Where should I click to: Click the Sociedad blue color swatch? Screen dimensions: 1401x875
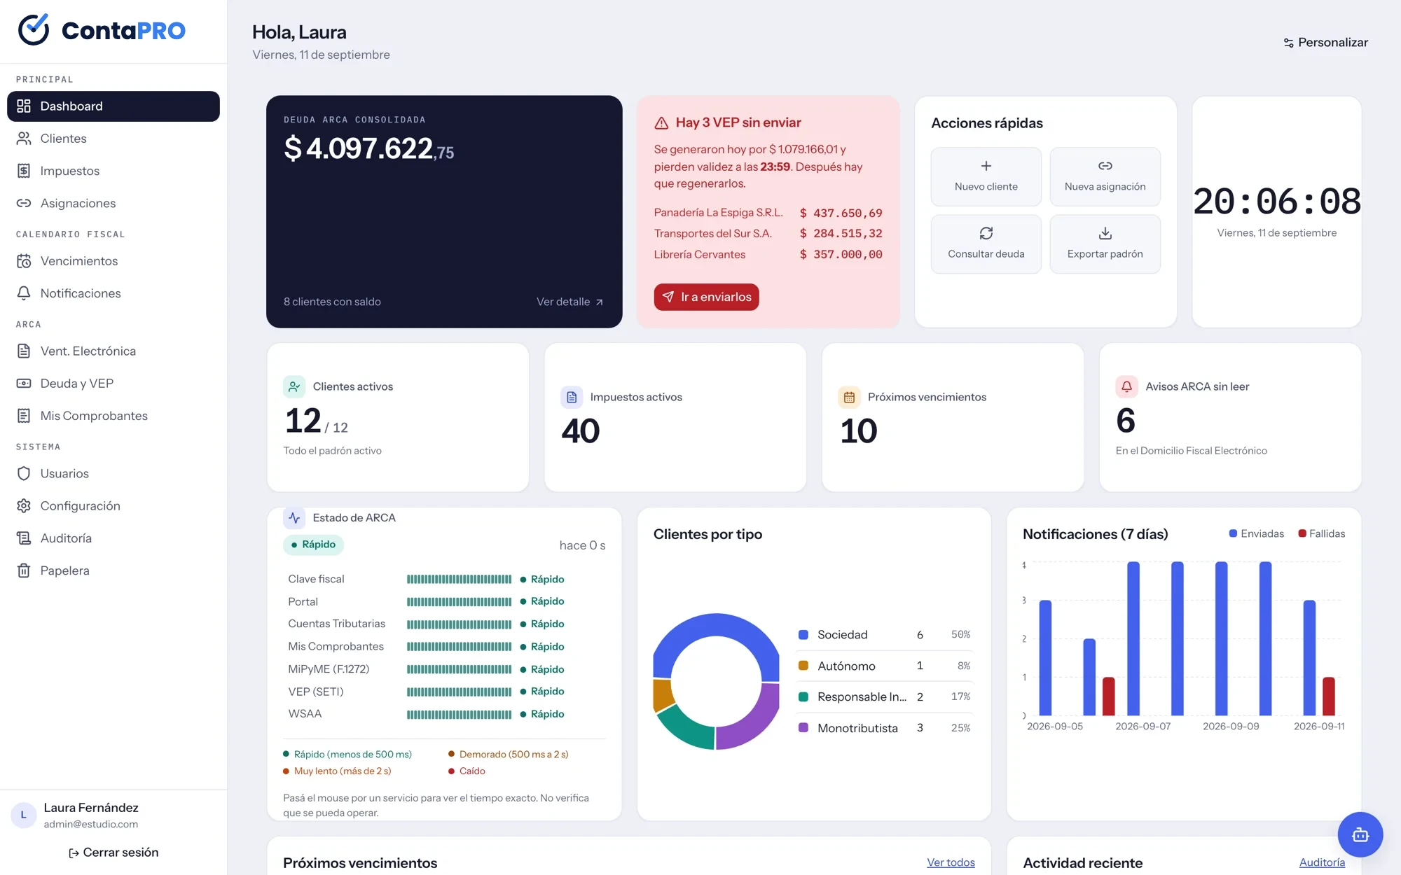point(803,635)
